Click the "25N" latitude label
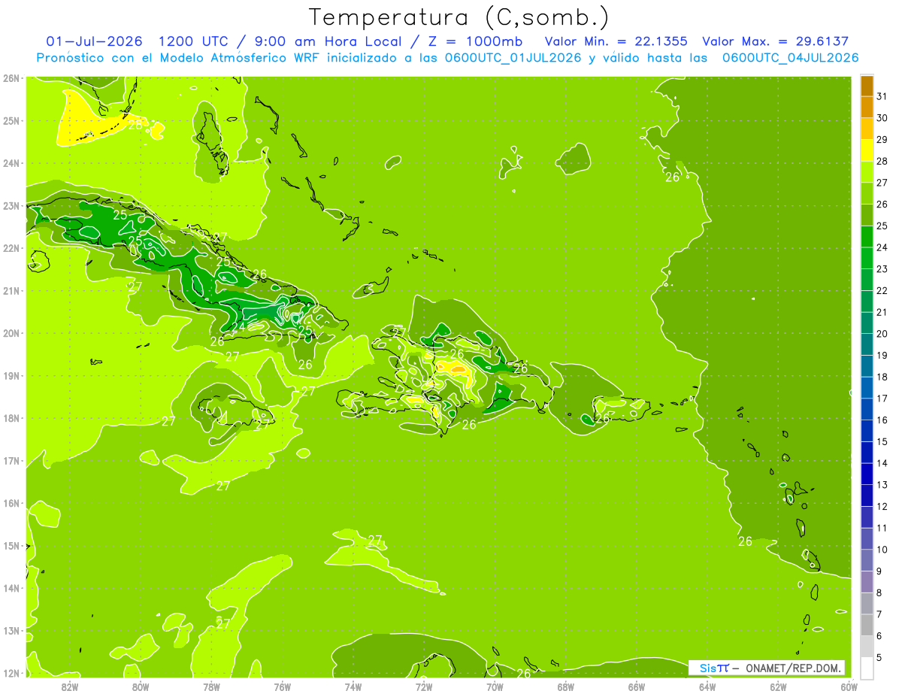Viewport: 902px width, 697px height. (11, 120)
